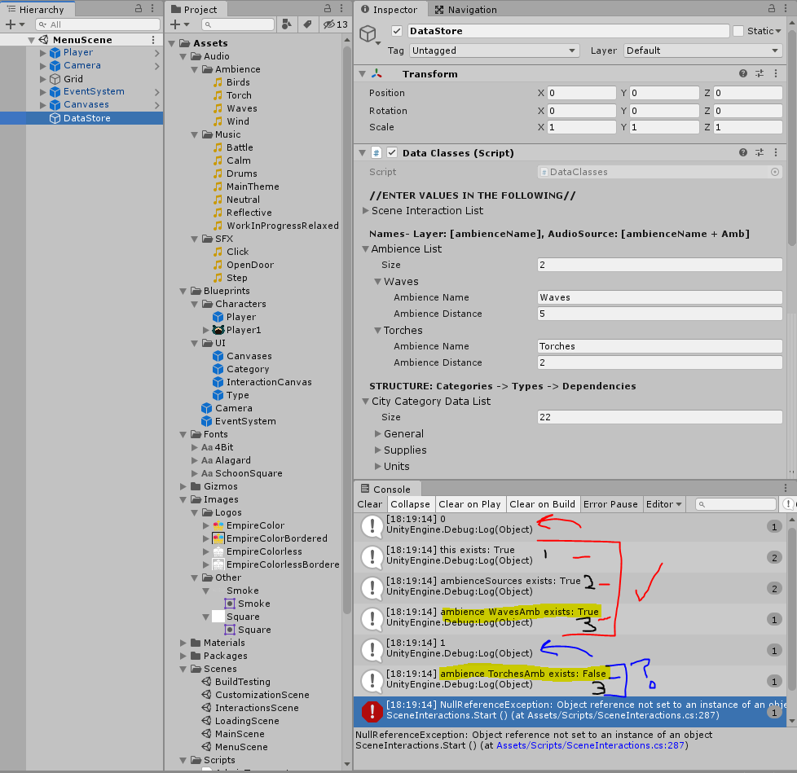
Task: Select the Birds audio clip
Action: pos(237,82)
